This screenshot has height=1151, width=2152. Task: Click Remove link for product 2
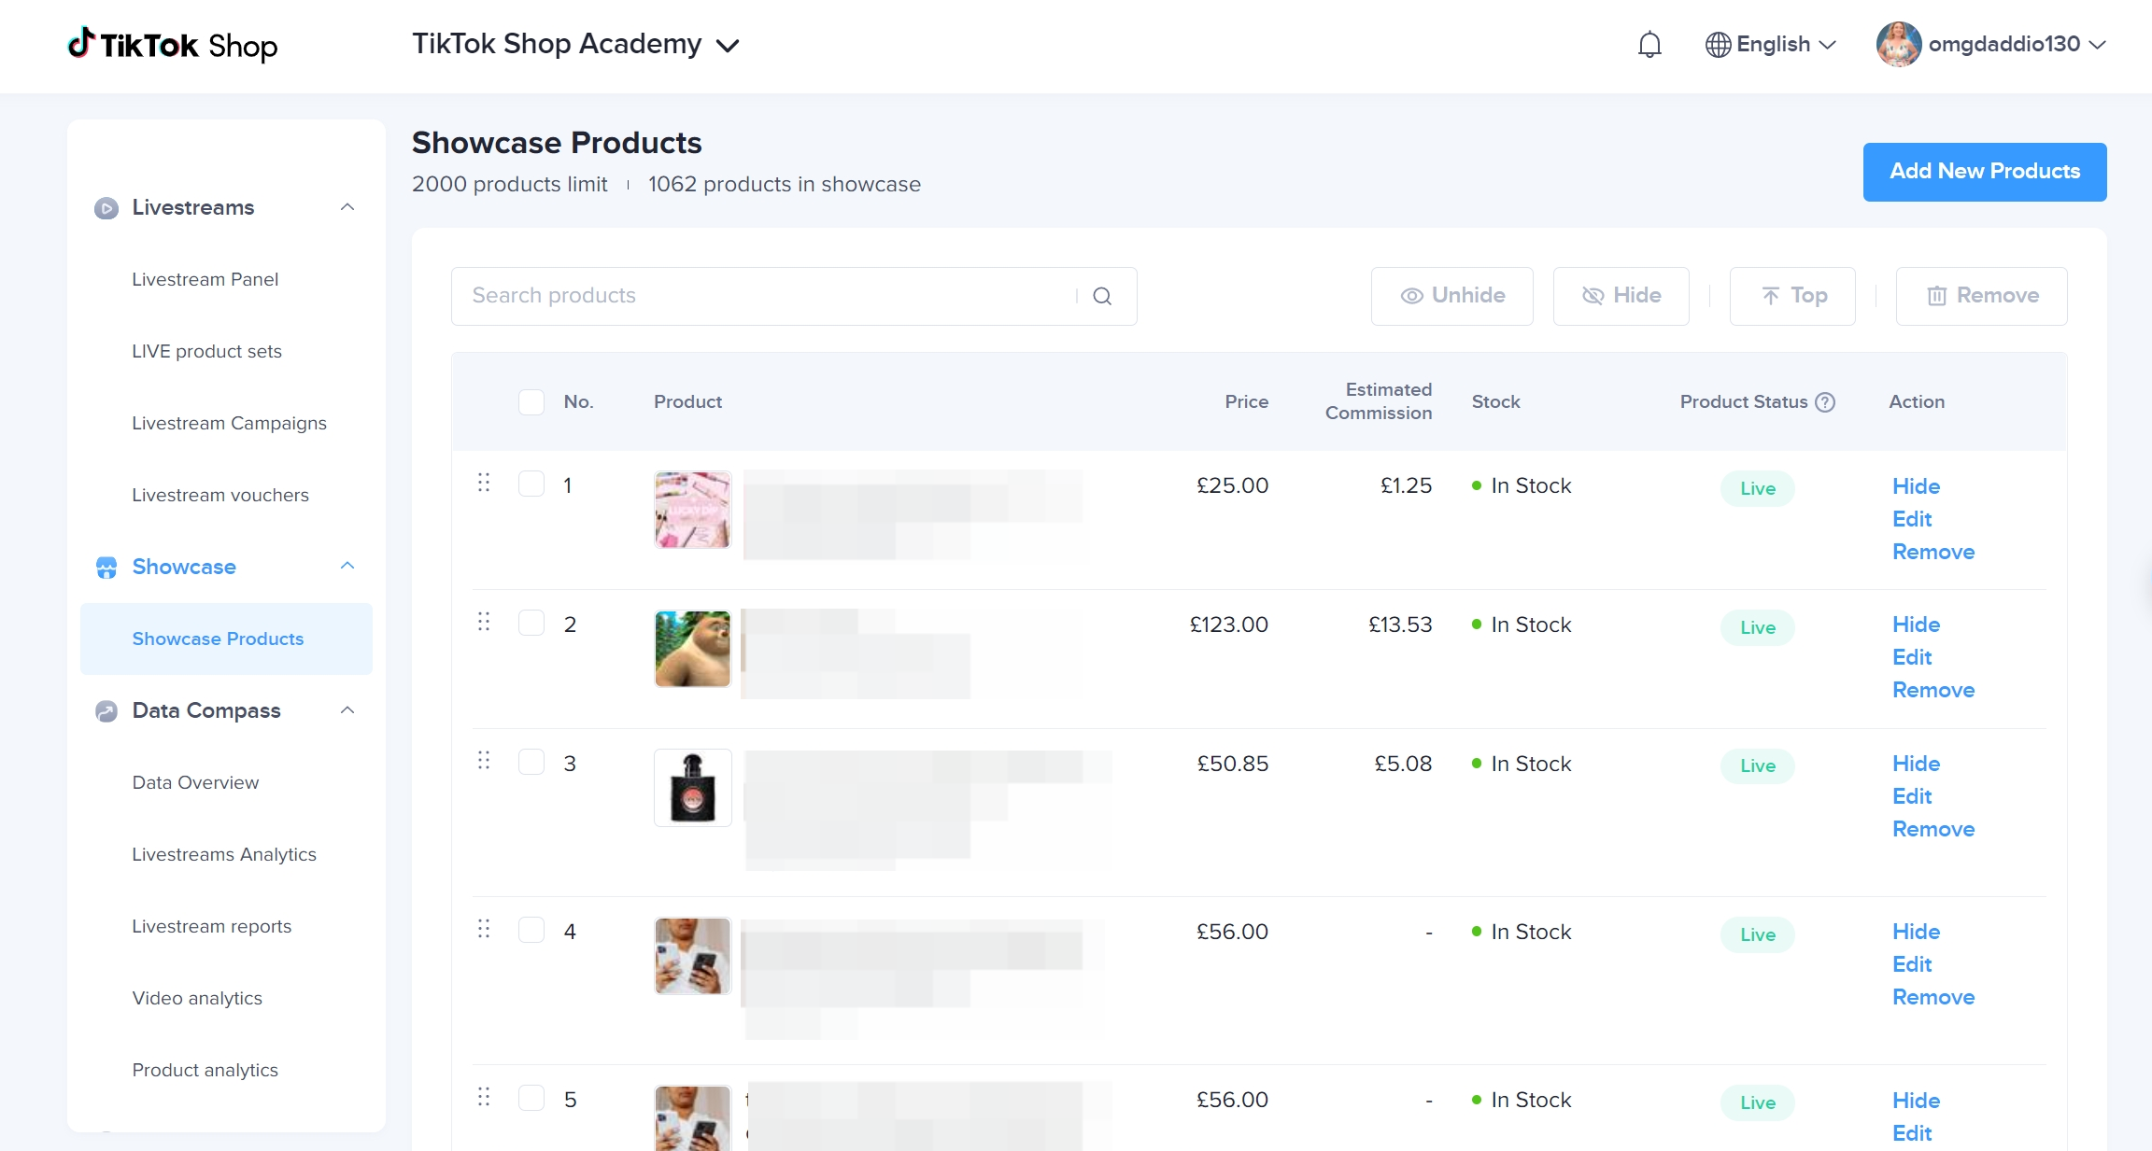point(1933,690)
